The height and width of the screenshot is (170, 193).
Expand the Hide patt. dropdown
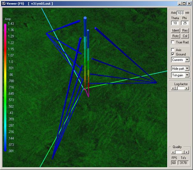[x=187, y=68]
